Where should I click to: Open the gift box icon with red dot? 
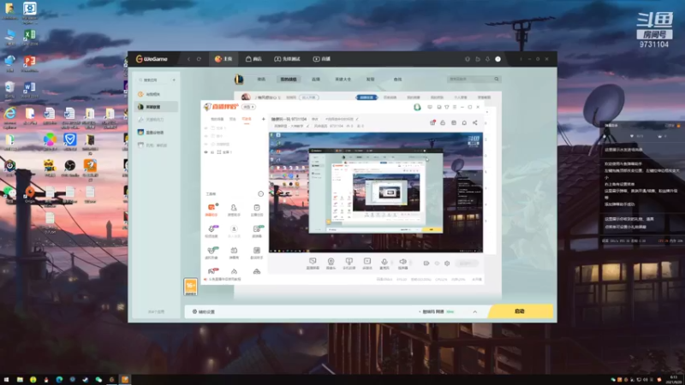point(432,123)
